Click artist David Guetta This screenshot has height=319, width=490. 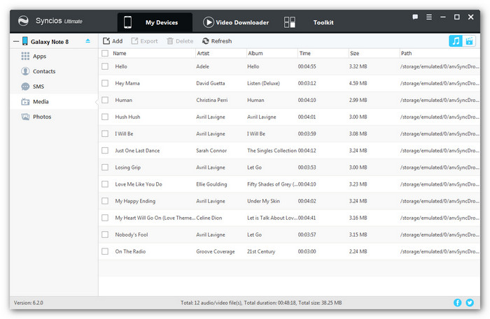(x=210, y=84)
